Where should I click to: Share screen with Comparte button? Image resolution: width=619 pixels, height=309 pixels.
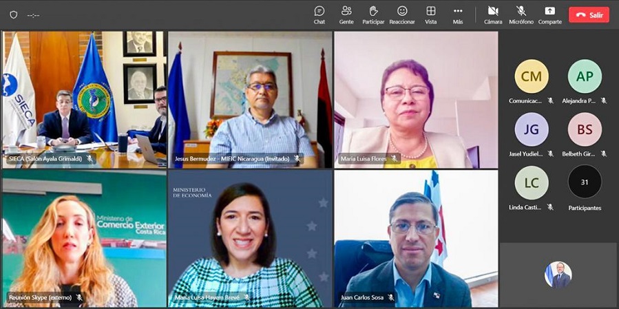click(549, 14)
